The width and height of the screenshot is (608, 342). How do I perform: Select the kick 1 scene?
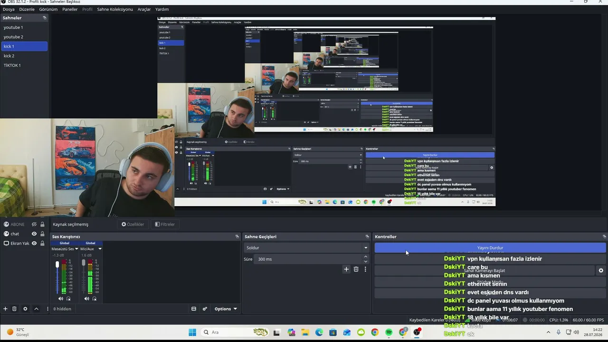click(x=24, y=46)
